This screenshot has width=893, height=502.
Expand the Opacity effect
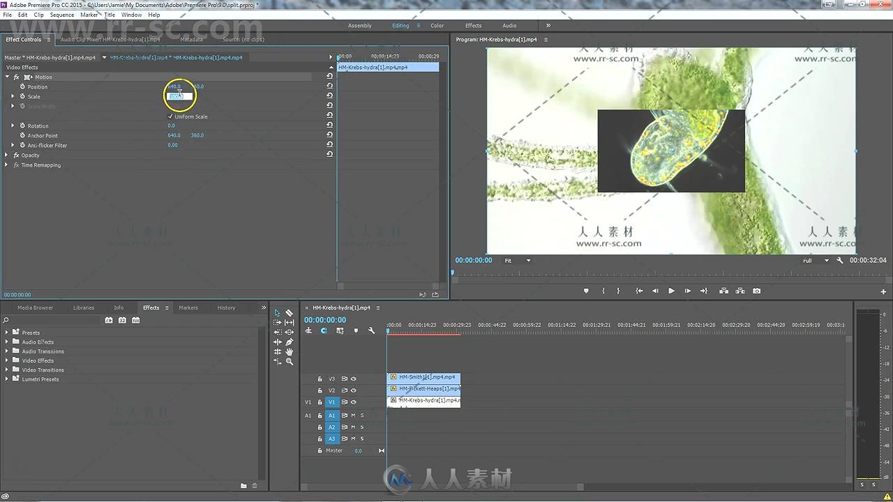[x=7, y=155]
